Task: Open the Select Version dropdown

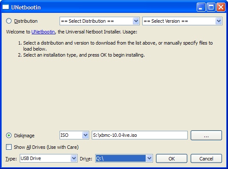Action: pyautogui.click(x=182, y=21)
